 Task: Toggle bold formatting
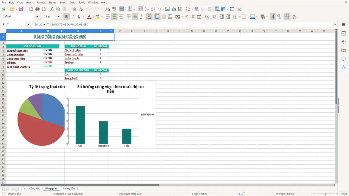tap(66, 17)
